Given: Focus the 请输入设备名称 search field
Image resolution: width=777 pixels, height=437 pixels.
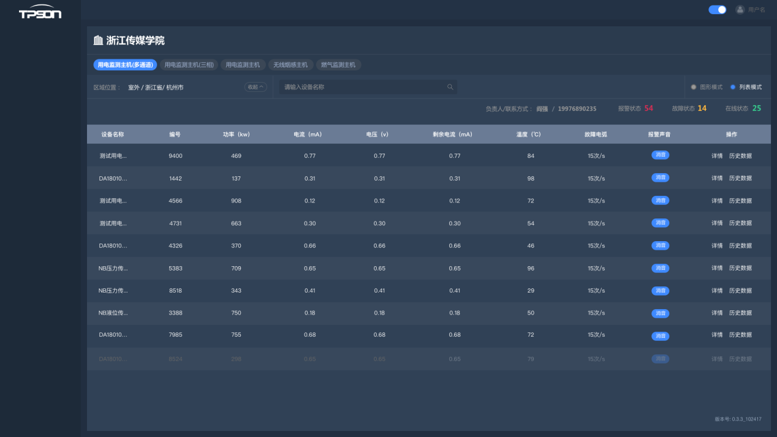Looking at the screenshot, I should click(x=368, y=87).
